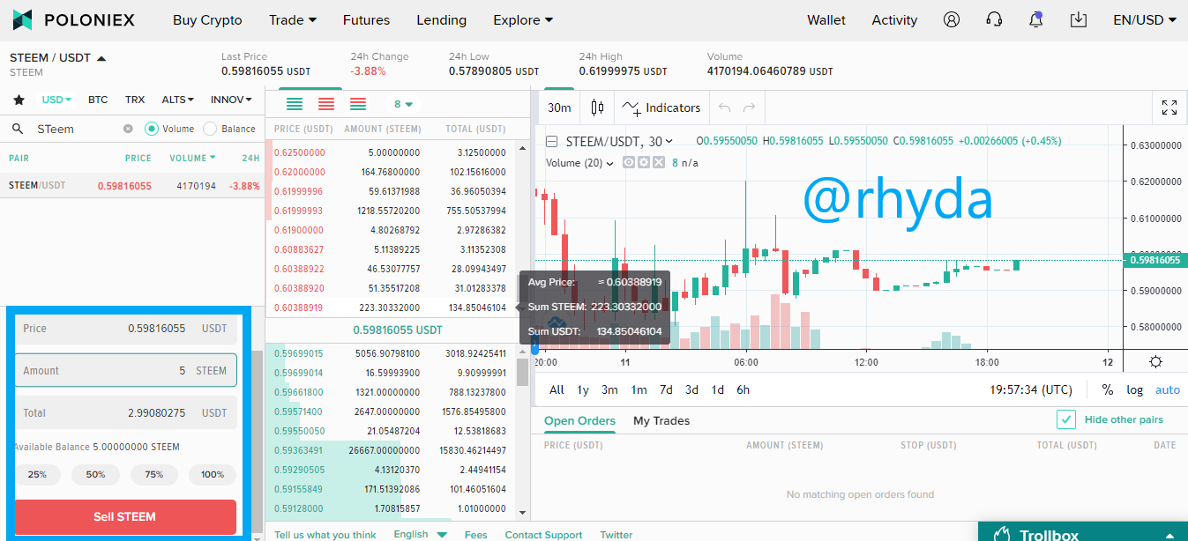
Task: Open the notifications bell
Action: click(1036, 19)
